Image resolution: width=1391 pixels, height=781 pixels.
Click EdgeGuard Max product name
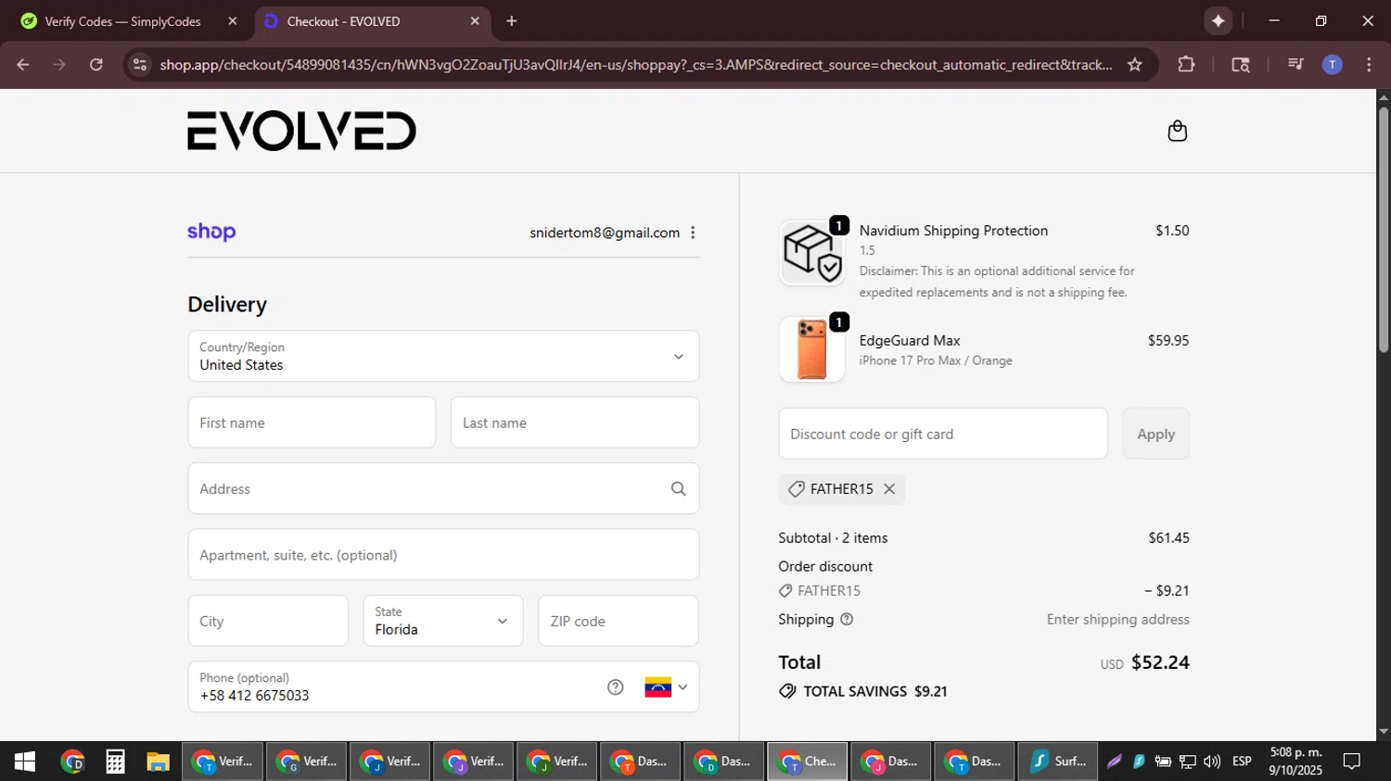[910, 340]
